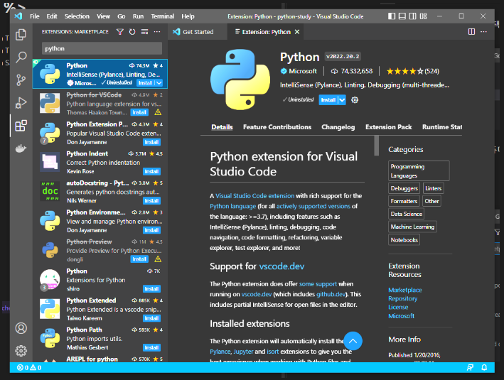Toggle the primary side bar layout icon
504x380 pixels.
coord(392,16)
